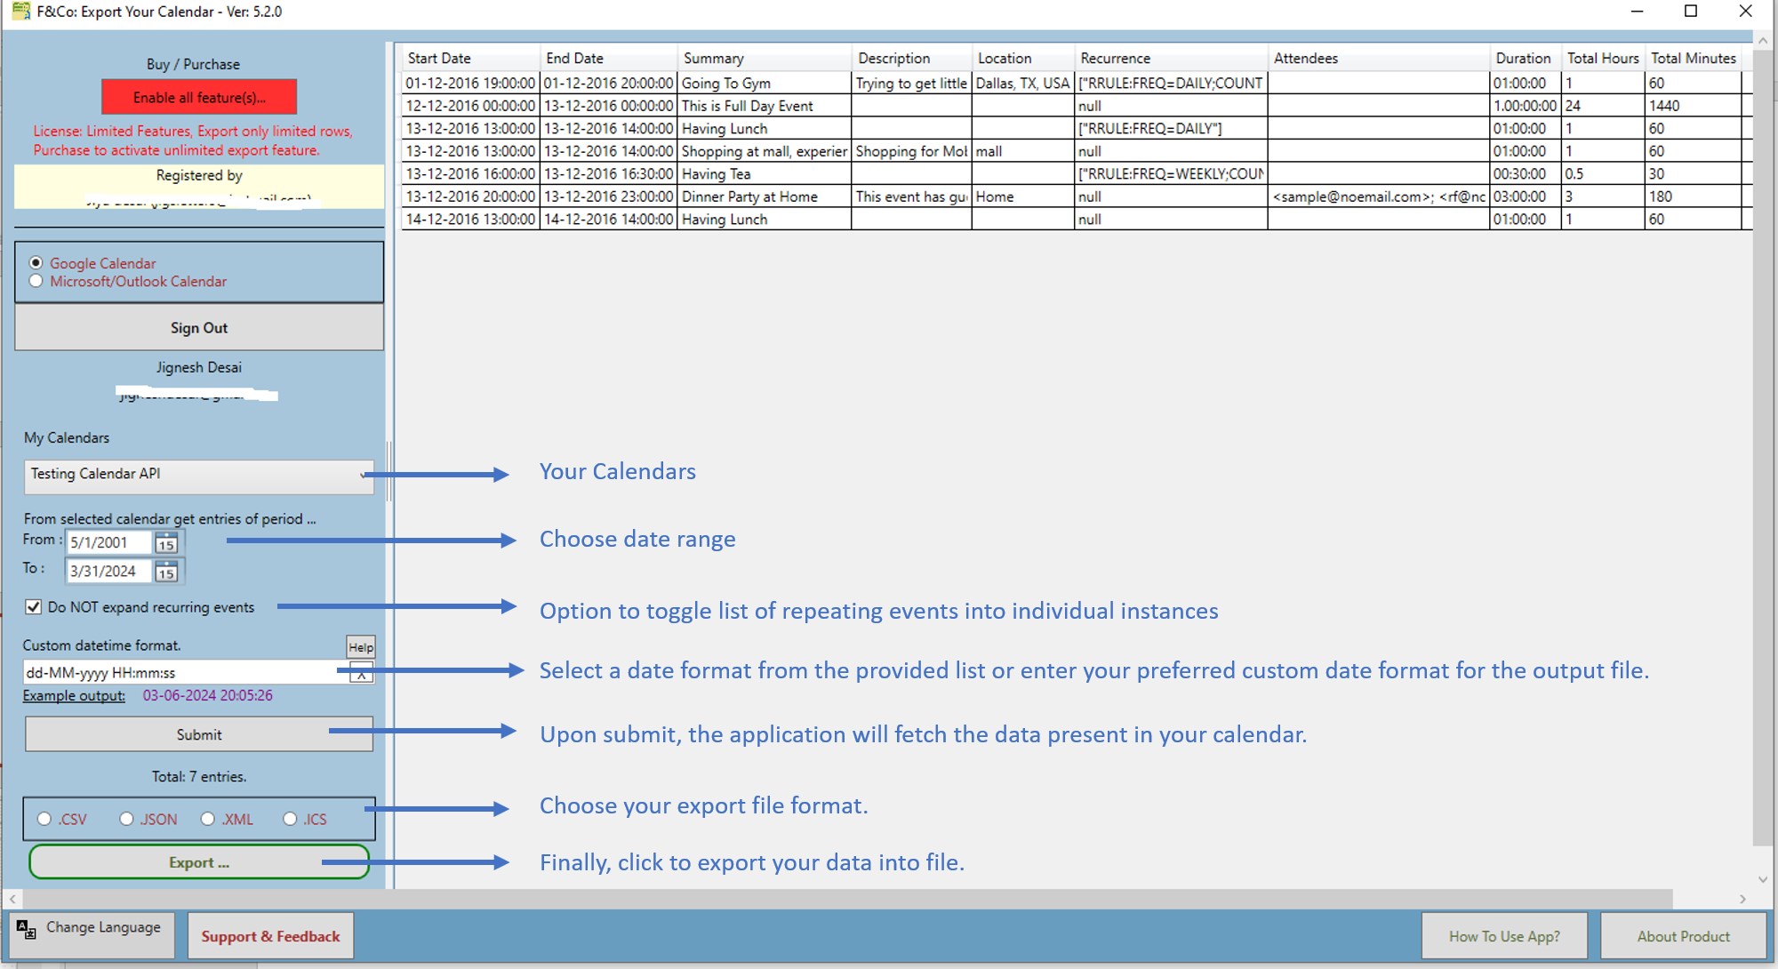The image size is (1778, 969).
Task: Choose the .CSV export format
Action: point(44,819)
